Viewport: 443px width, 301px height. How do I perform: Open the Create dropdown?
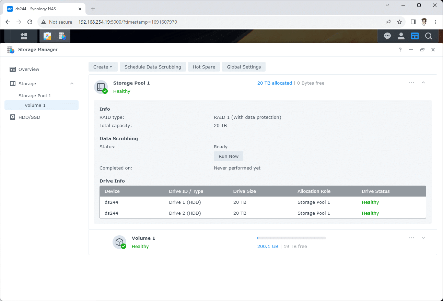pos(103,67)
